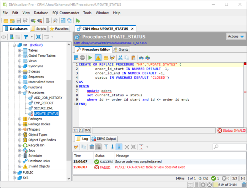Image resolution: width=247 pixels, height=188 pixels.
Task: Click the trash icon in Log toolbar
Action: click(x=92, y=147)
